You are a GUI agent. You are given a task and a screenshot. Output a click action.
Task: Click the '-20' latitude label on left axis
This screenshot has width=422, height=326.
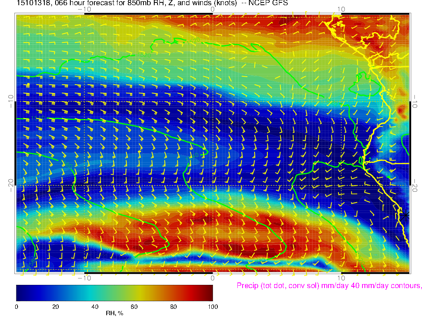click(11, 185)
